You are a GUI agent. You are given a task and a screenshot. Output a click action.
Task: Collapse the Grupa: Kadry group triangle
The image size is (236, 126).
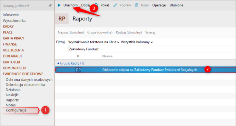click(x=59, y=64)
